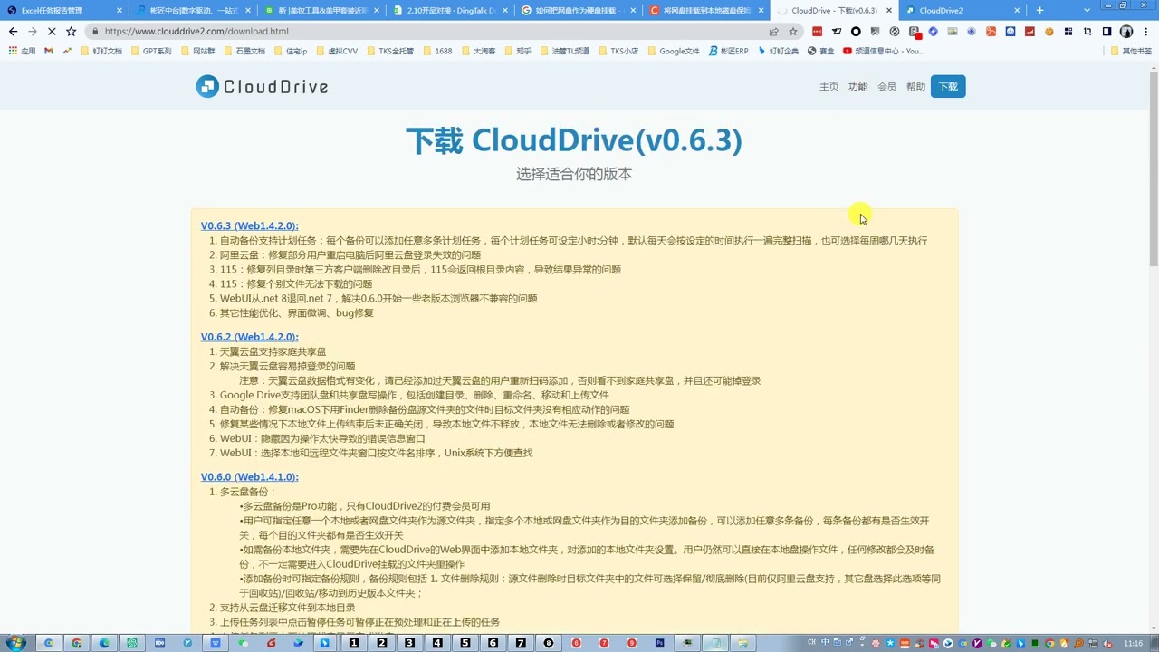Screen dimensions: 1159x652
Task: Open the 住宅ip bookmark folder
Action: click(x=291, y=51)
